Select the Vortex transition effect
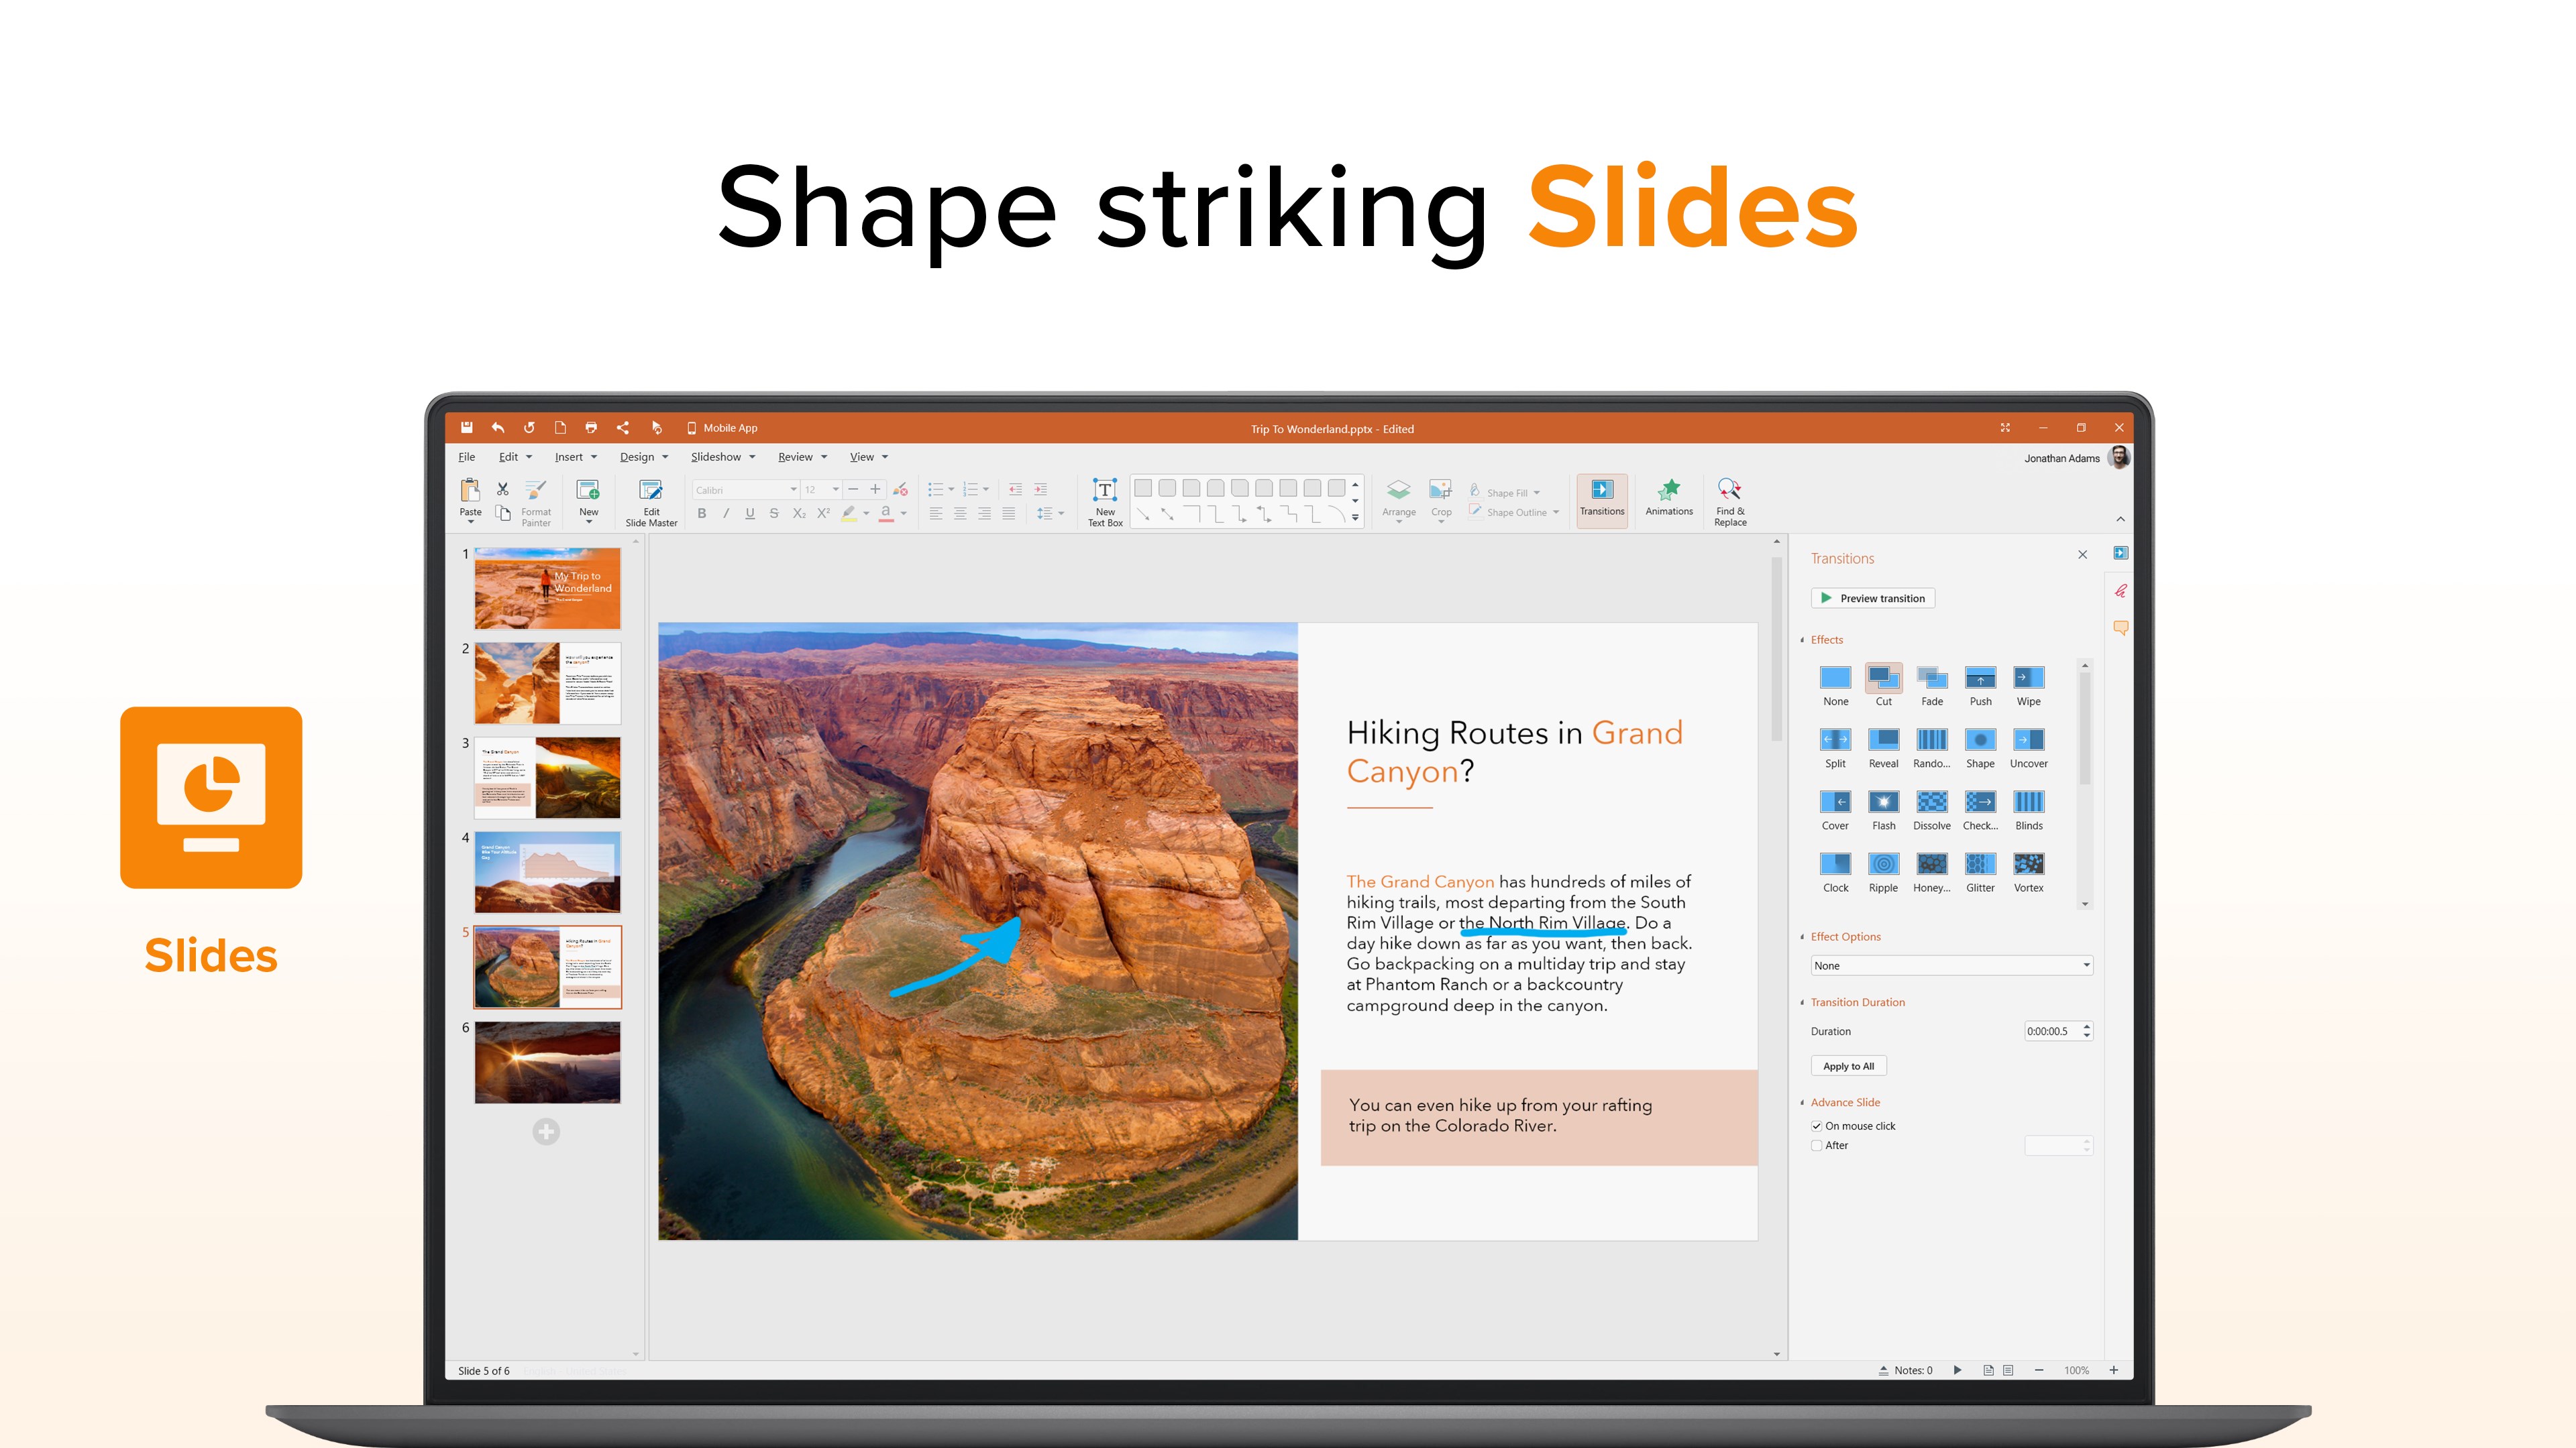This screenshot has width=2576, height=1448. coord(2029,865)
